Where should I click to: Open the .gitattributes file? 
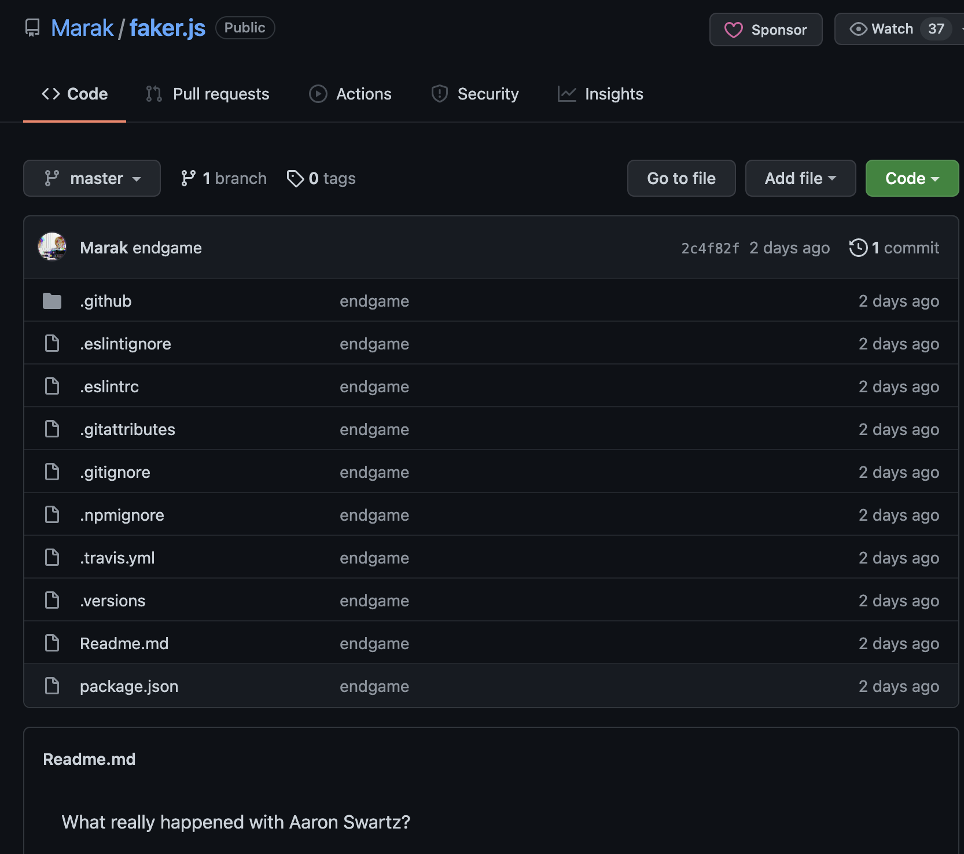(127, 429)
